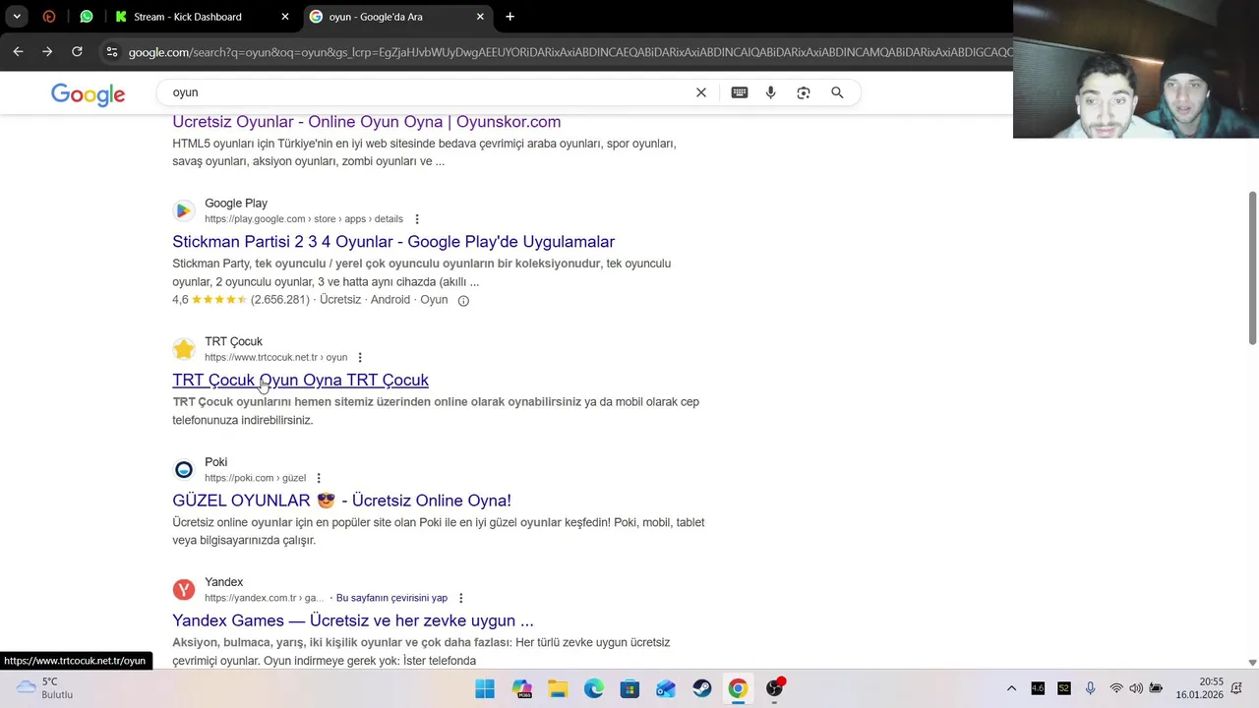Click Chrome icon in taskbar
1259x708 pixels.
click(738, 689)
